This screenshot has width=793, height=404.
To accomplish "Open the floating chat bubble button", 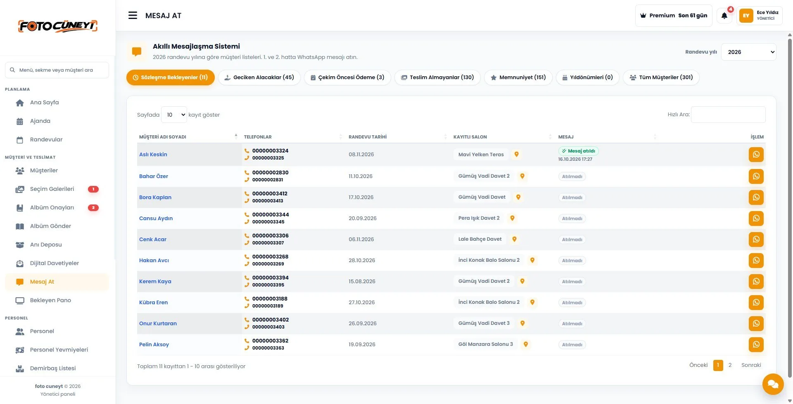I will tap(773, 384).
